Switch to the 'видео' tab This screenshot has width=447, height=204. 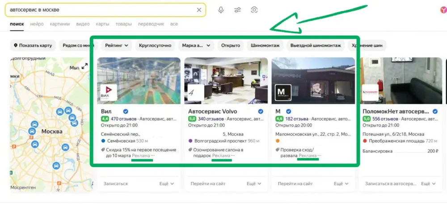(83, 24)
